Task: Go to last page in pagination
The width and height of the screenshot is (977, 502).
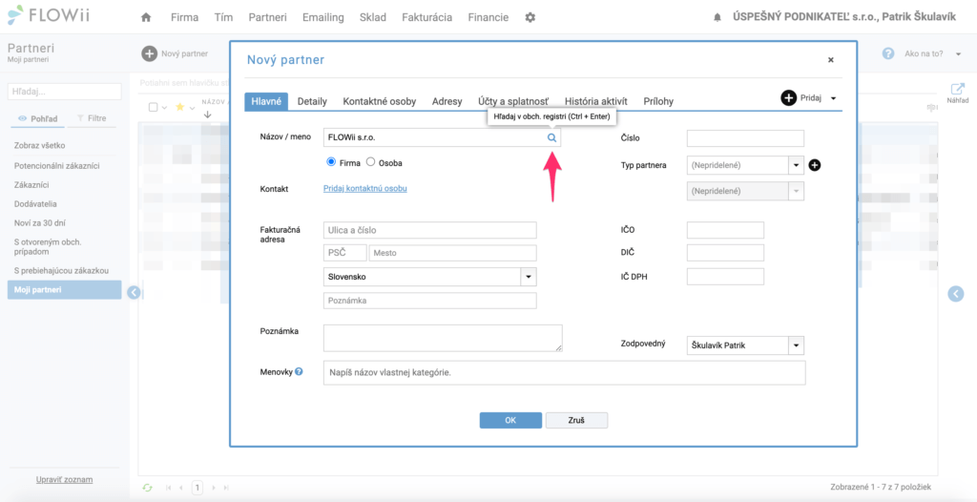Action: pos(226,488)
